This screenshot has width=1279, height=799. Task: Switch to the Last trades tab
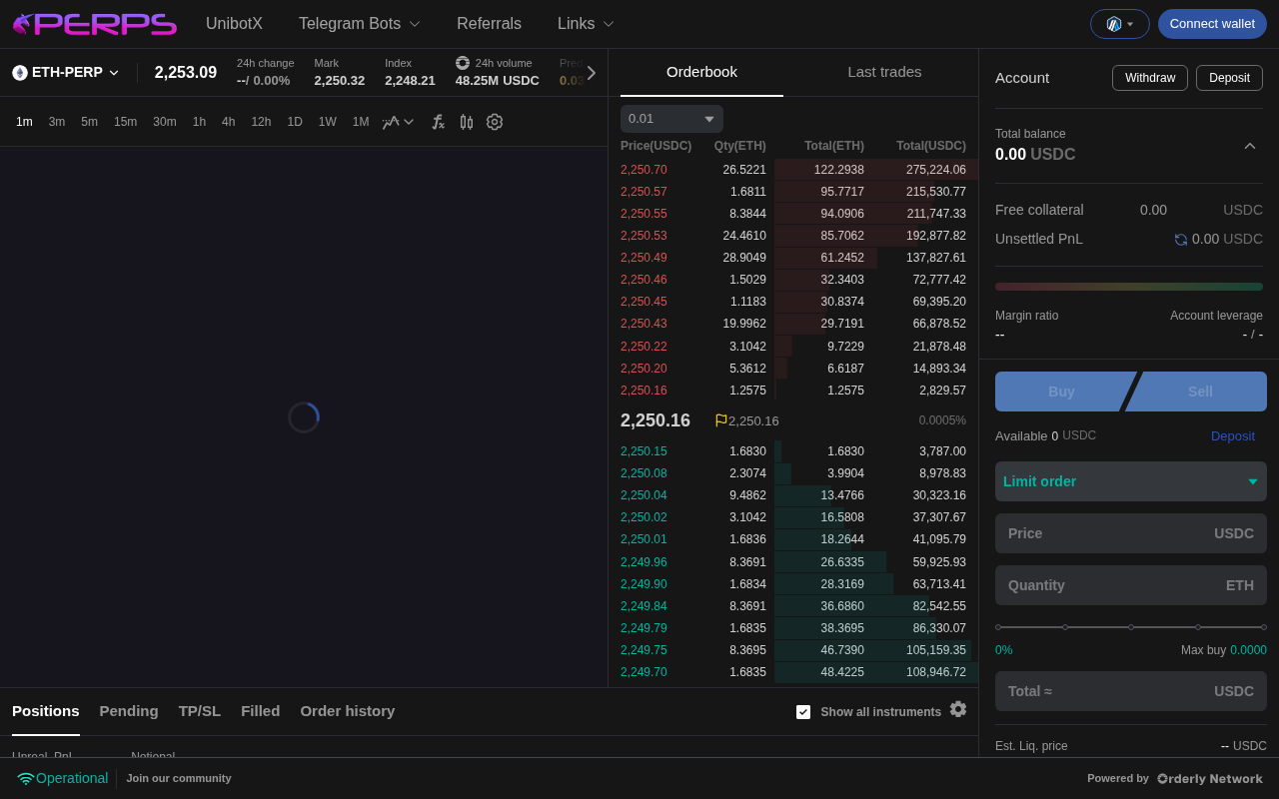884,72
